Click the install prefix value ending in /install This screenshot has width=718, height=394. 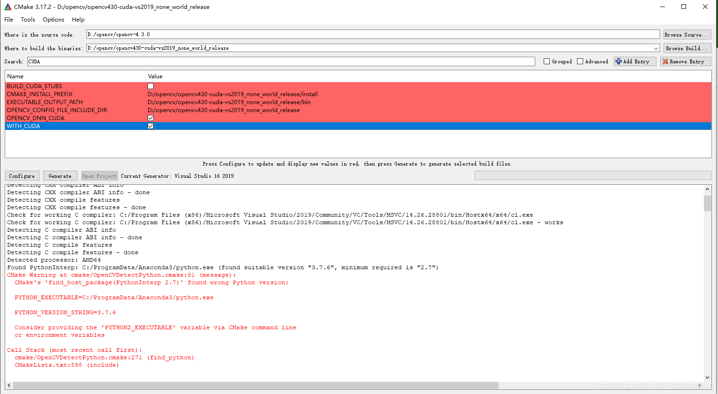tap(233, 94)
